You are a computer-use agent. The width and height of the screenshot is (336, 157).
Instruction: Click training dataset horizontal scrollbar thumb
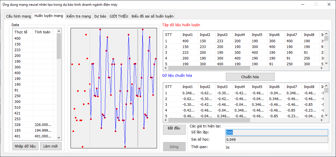pyautogui.click(x=209, y=68)
